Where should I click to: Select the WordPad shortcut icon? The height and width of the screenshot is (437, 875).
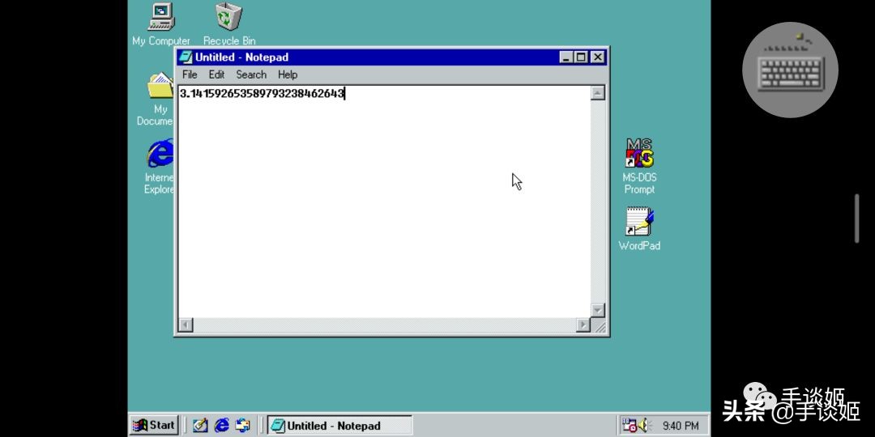tap(639, 221)
